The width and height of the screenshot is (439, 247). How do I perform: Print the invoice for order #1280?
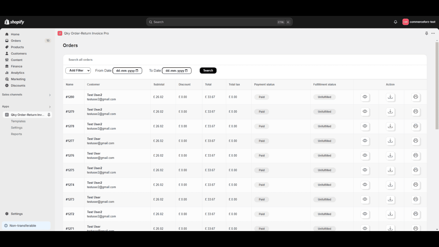[x=416, y=97]
